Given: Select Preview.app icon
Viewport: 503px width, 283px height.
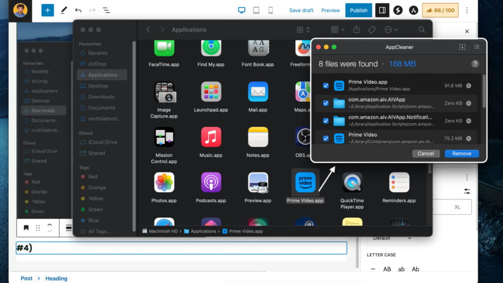Looking at the screenshot, I should pos(258,182).
